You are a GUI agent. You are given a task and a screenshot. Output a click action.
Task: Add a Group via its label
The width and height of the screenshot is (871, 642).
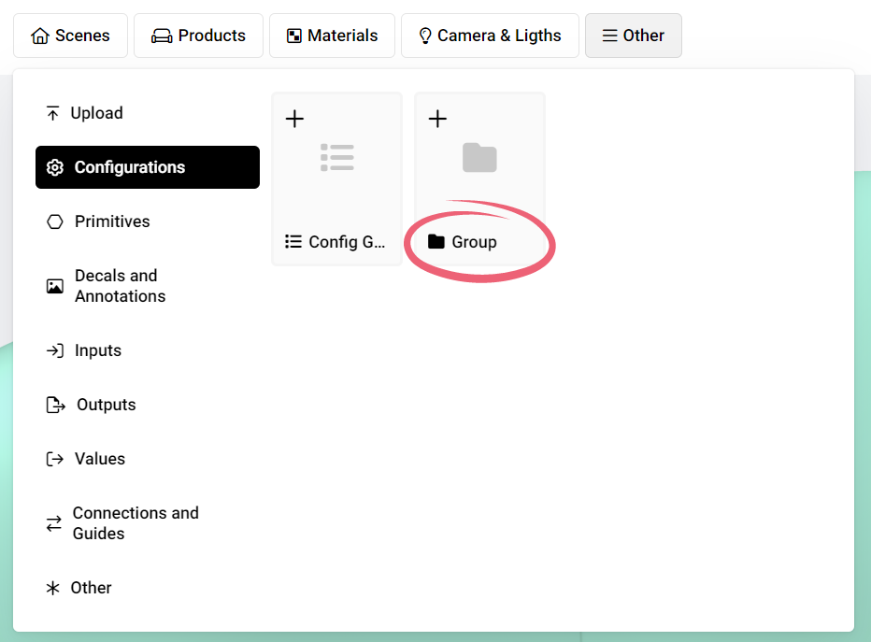(473, 242)
